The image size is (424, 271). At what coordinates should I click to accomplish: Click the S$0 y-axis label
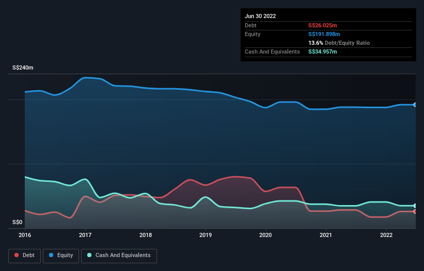[x=18, y=223]
